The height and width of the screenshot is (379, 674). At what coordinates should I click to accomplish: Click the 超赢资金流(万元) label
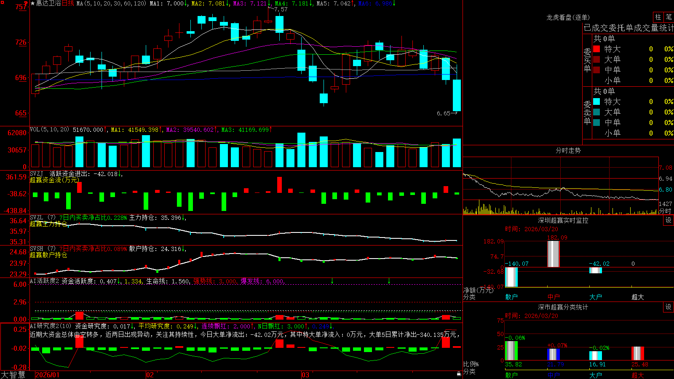pos(54,180)
